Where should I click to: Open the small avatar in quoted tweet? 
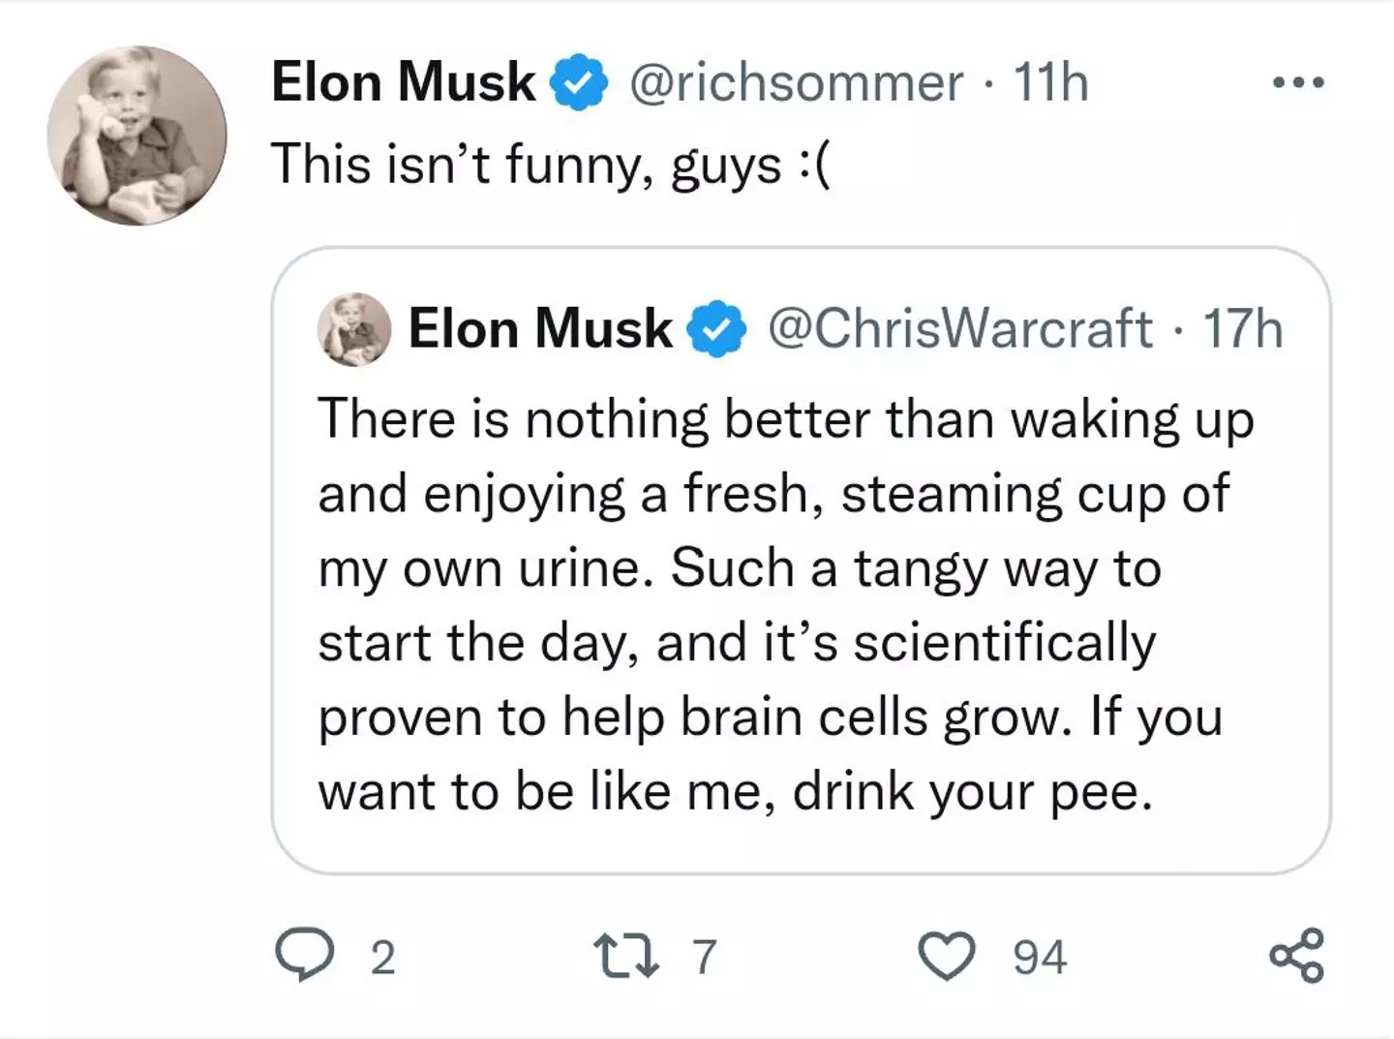tap(354, 329)
